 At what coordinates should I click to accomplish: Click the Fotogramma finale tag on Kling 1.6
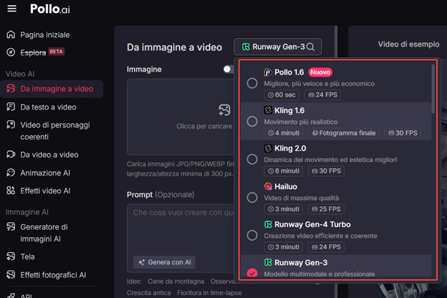pyautogui.click(x=344, y=133)
